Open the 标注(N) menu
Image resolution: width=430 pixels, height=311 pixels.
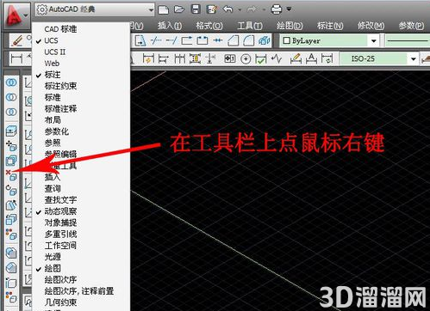pyautogui.click(x=330, y=26)
